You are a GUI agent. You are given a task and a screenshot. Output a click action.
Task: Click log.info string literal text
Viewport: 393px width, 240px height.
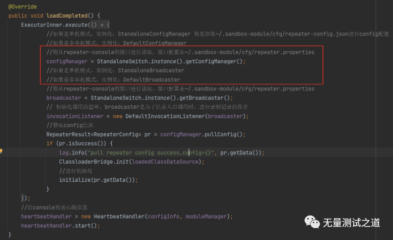(x=150, y=153)
